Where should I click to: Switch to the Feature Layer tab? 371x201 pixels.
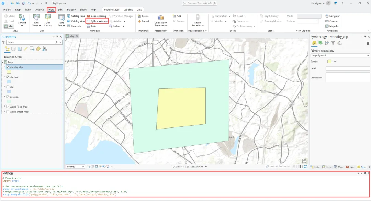tap(112, 10)
